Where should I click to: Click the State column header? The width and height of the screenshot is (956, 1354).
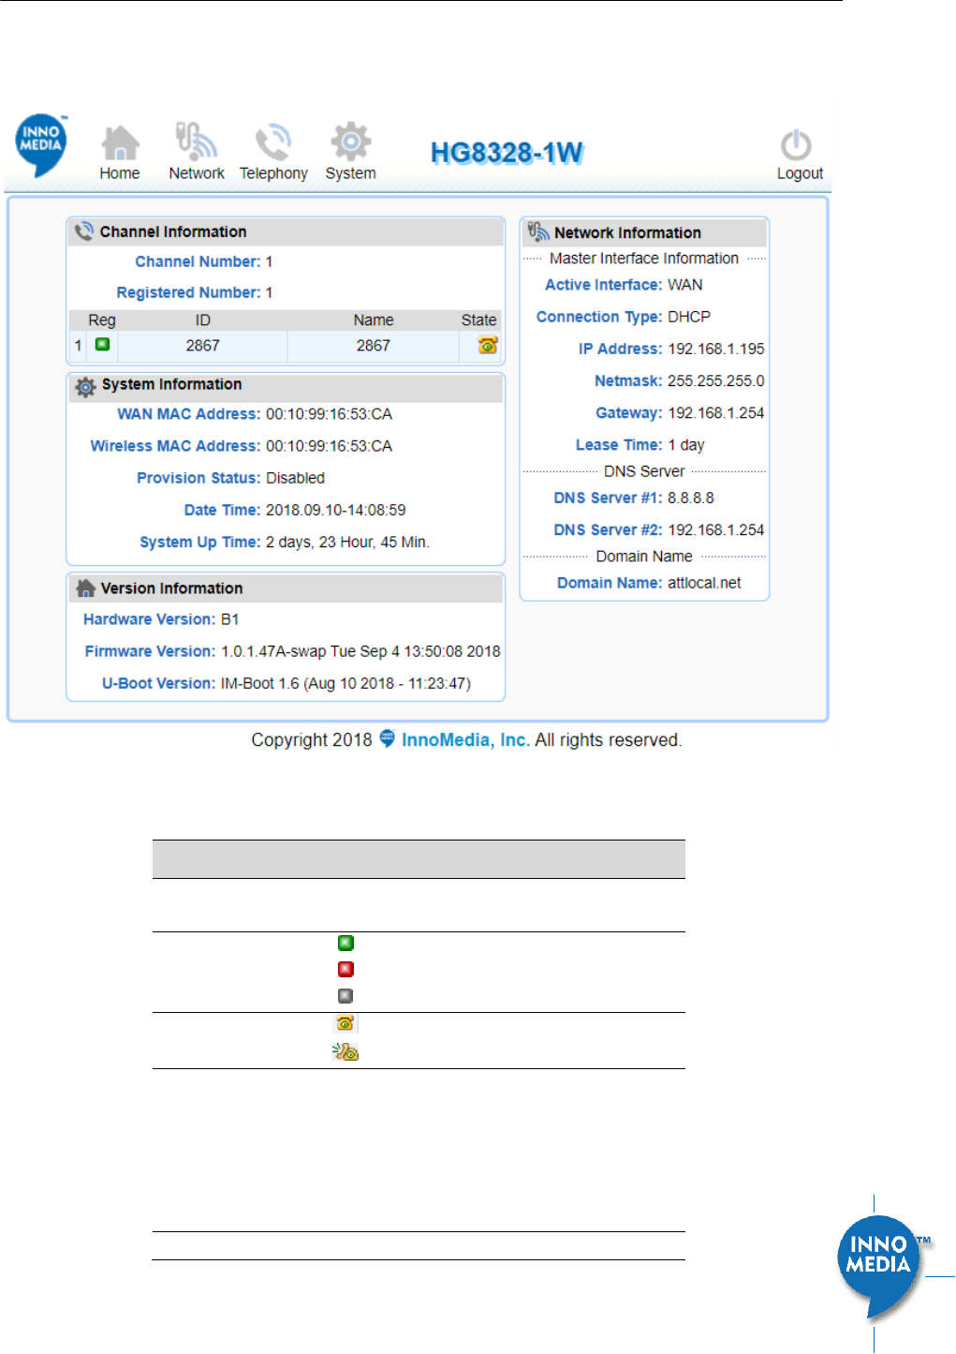(x=478, y=320)
